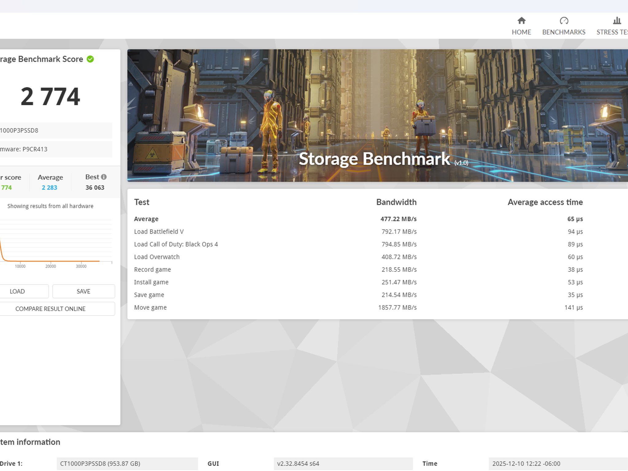
Task: Click the 141 µs access time value
Action: [573, 307]
